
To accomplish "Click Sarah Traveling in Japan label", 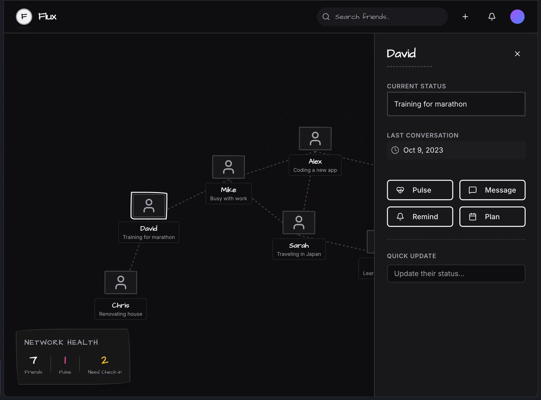I will click(x=299, y=249).
